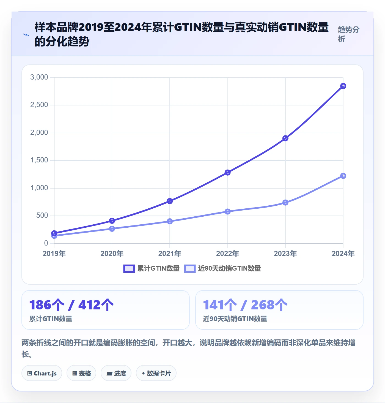
Task: Click the chart title heading text
Action: pos(182,34)
